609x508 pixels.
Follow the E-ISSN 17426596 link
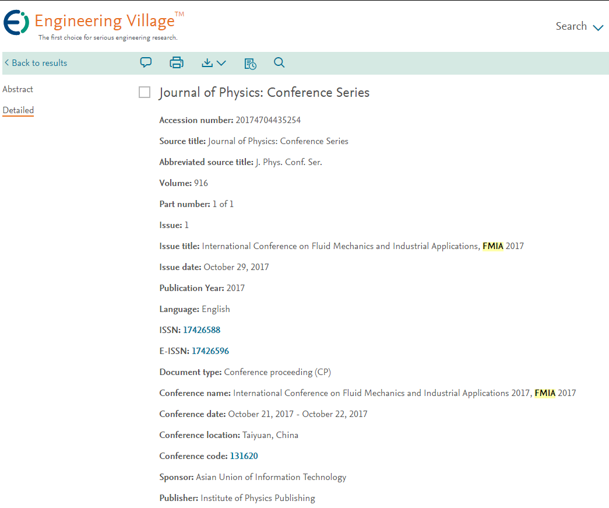click(x=210, y=351)
